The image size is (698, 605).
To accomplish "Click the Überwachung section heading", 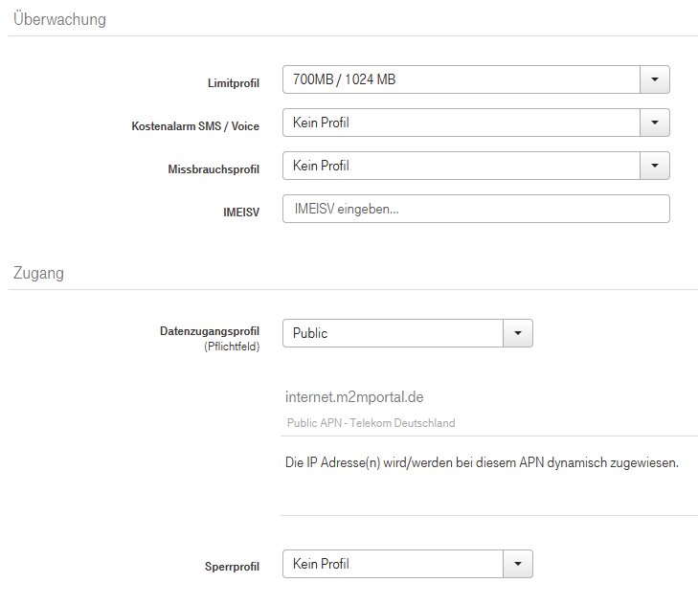I will [x=59, y=19].
